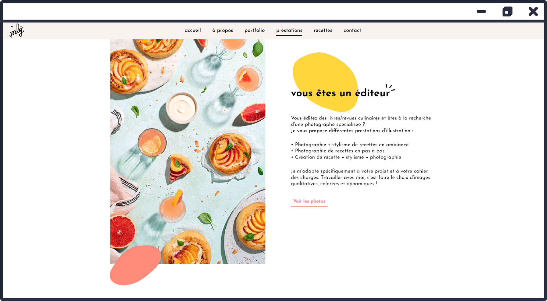Screen dimensions: 547x301
Task: Go to the contact page
Action: pyautogui.click(x=352, y=30)
